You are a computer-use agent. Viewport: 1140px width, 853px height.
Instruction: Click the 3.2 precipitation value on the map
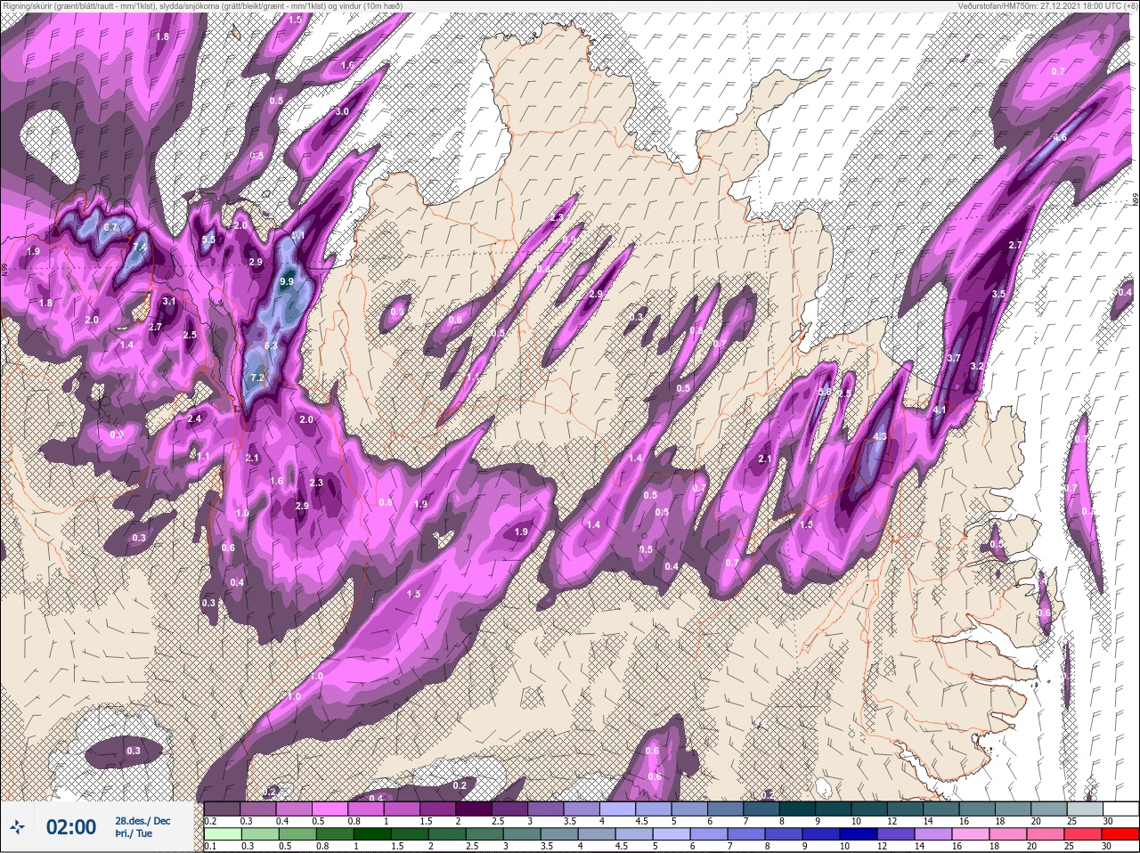[977, 366]
